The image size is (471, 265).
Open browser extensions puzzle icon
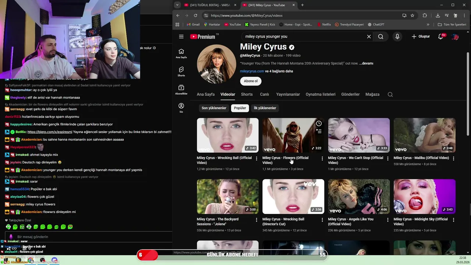tap(425, 15)
